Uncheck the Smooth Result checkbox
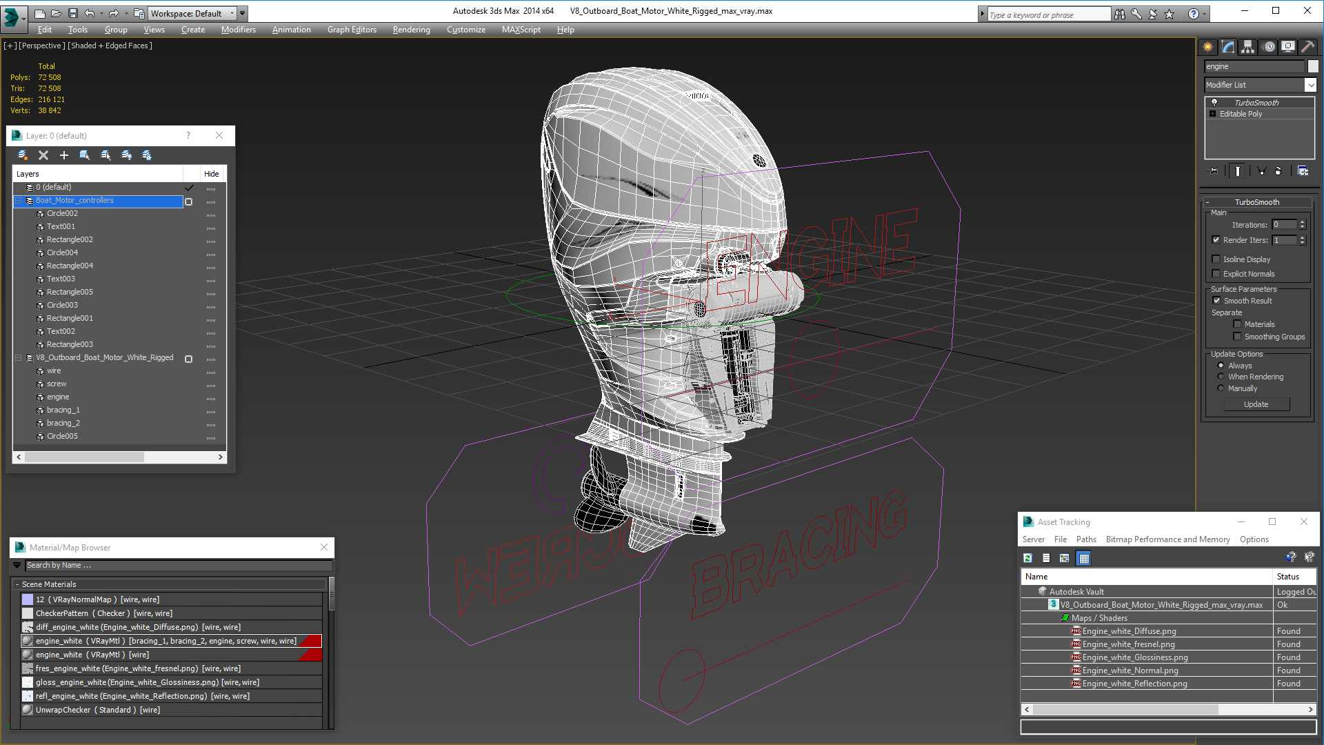This screenshot has height=745, width=1324. pos(1216,301)
